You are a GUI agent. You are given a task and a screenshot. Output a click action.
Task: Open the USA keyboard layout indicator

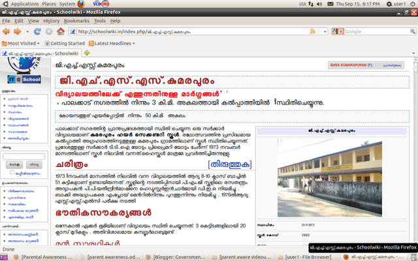302,4
